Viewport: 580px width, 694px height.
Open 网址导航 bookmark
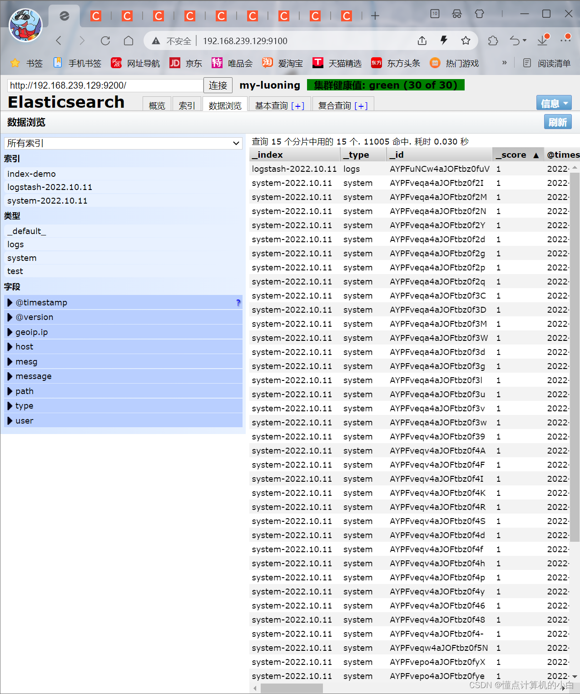(x=135, y=63)
